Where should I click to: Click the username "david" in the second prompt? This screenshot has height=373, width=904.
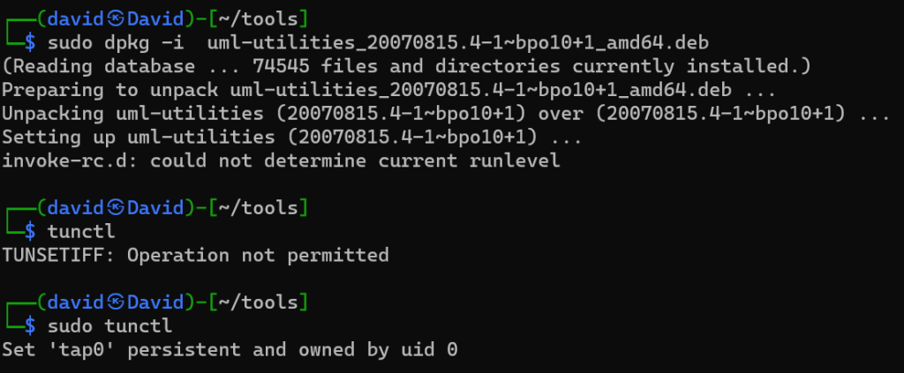[78, 208]
